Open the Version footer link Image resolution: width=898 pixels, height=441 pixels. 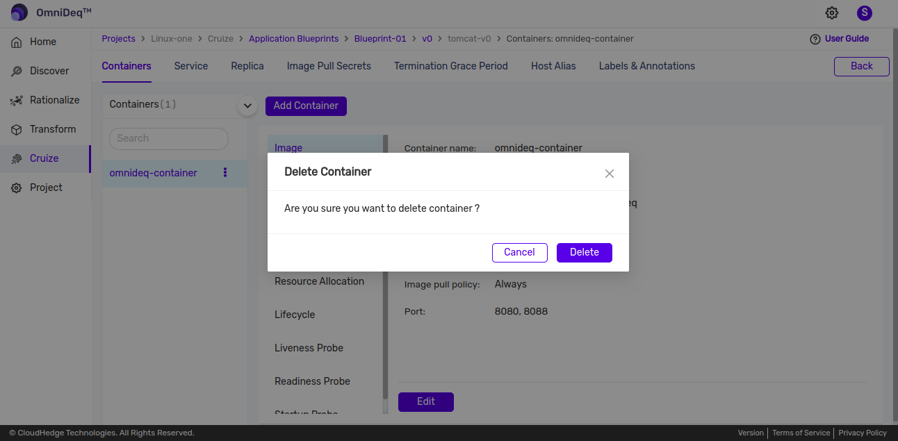tap(751, 433)
